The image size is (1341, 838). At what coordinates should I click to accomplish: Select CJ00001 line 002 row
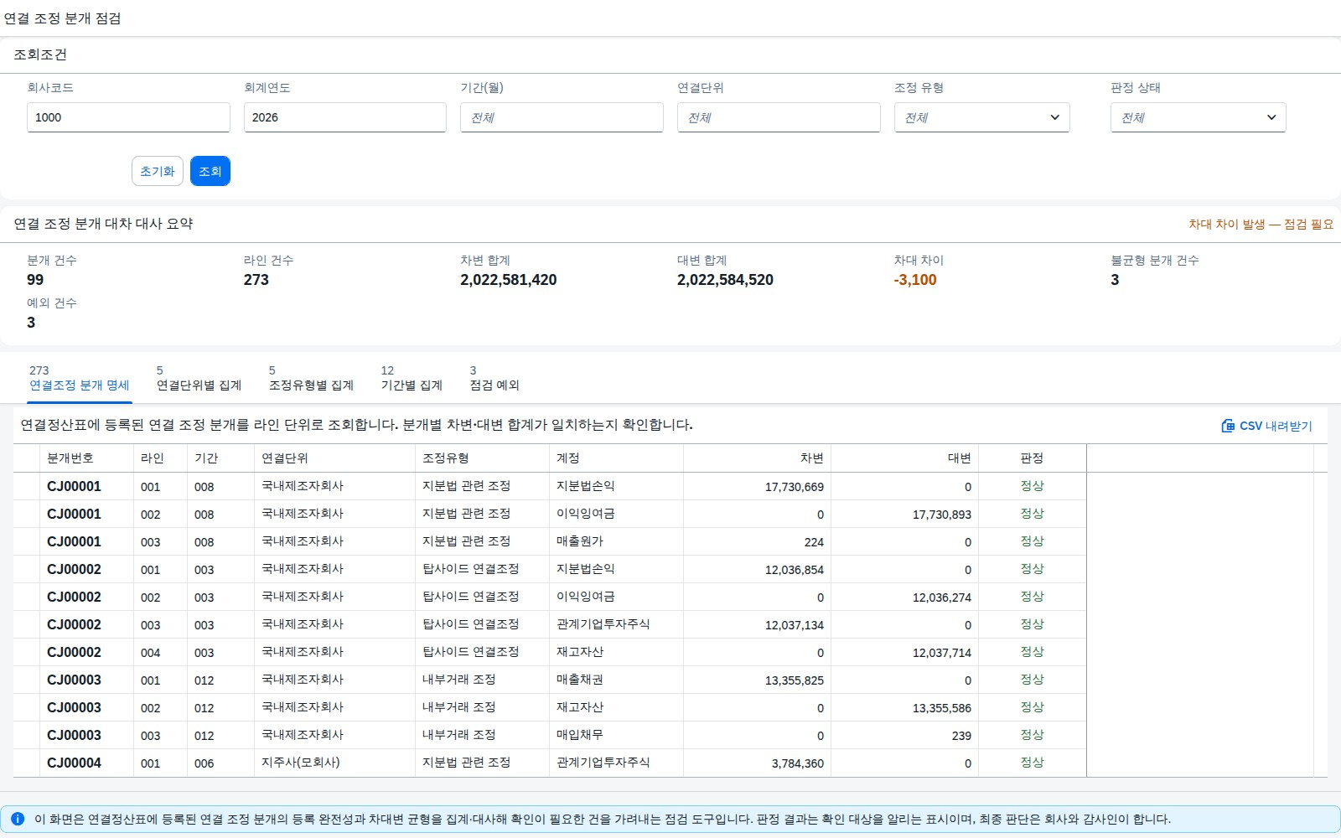(550, 514)
